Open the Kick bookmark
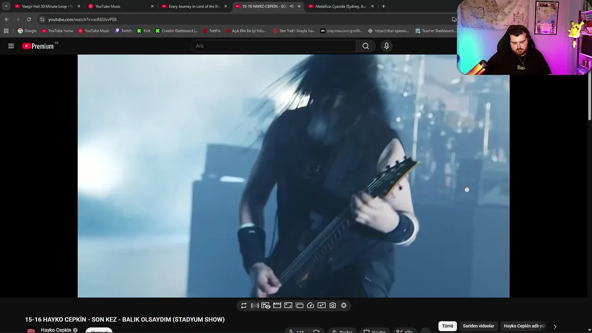This screenshot has height=333, width=592. pos(144,31)
